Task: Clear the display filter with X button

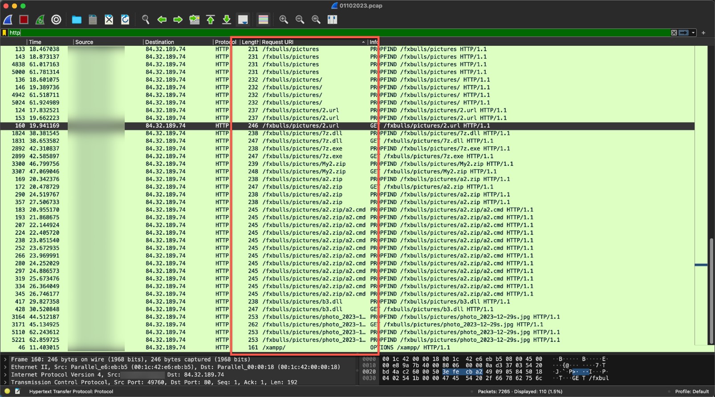Action: pyautogui.click(x=674, y=33)
